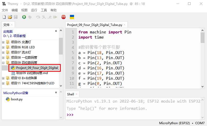Collapse the 项目09 四位数码管 folder
The image size is (207, 126).
(x=3, y=63)
